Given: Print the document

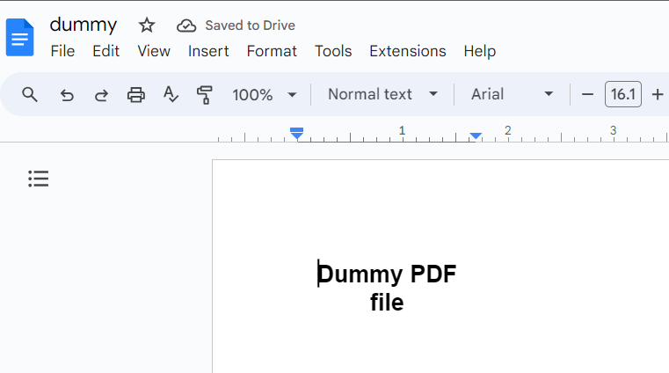Looking at the screenshot, I should click(x=136, y=95).
